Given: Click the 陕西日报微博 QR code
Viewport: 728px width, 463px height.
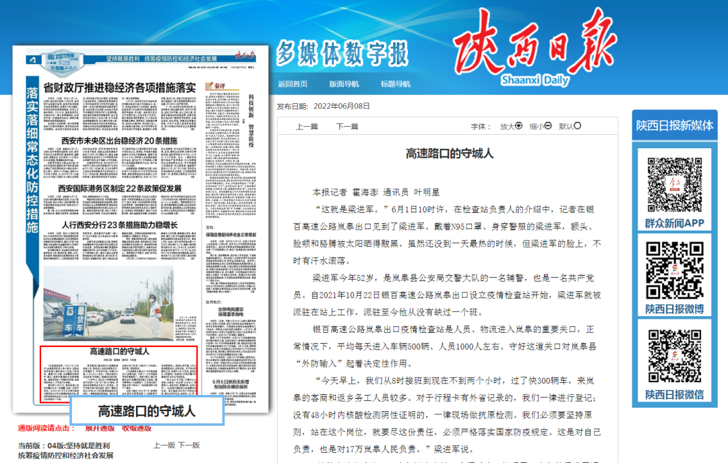Looking at the screenshot, I should point(675,270).
